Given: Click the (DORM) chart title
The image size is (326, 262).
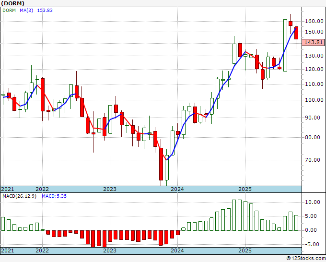Looking at the screenshot, I should point(12,3).
